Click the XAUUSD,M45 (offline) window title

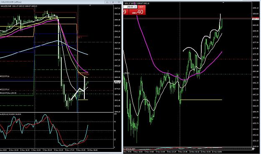[x=11, y=2]
